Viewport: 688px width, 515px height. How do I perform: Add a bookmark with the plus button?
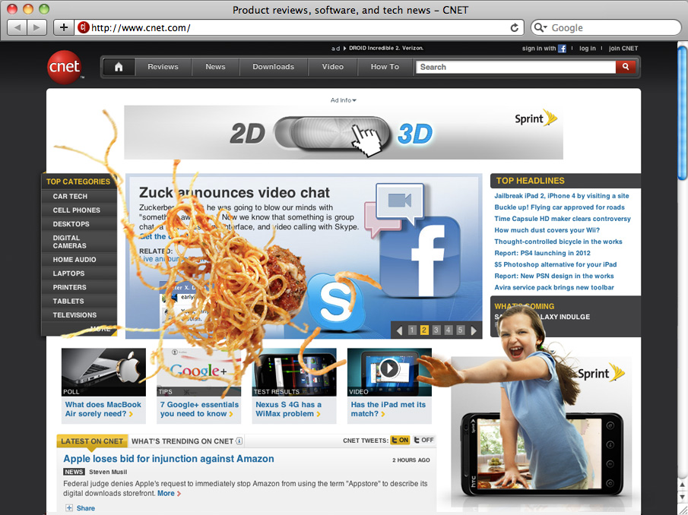pos(64,27)
